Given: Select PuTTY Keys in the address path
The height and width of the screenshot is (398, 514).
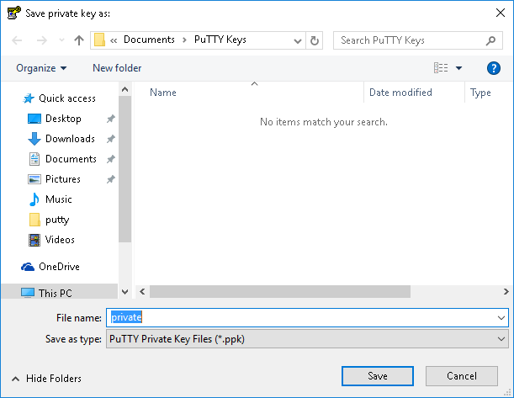Looking at the screenshot, I should click(x=220, y=40).
